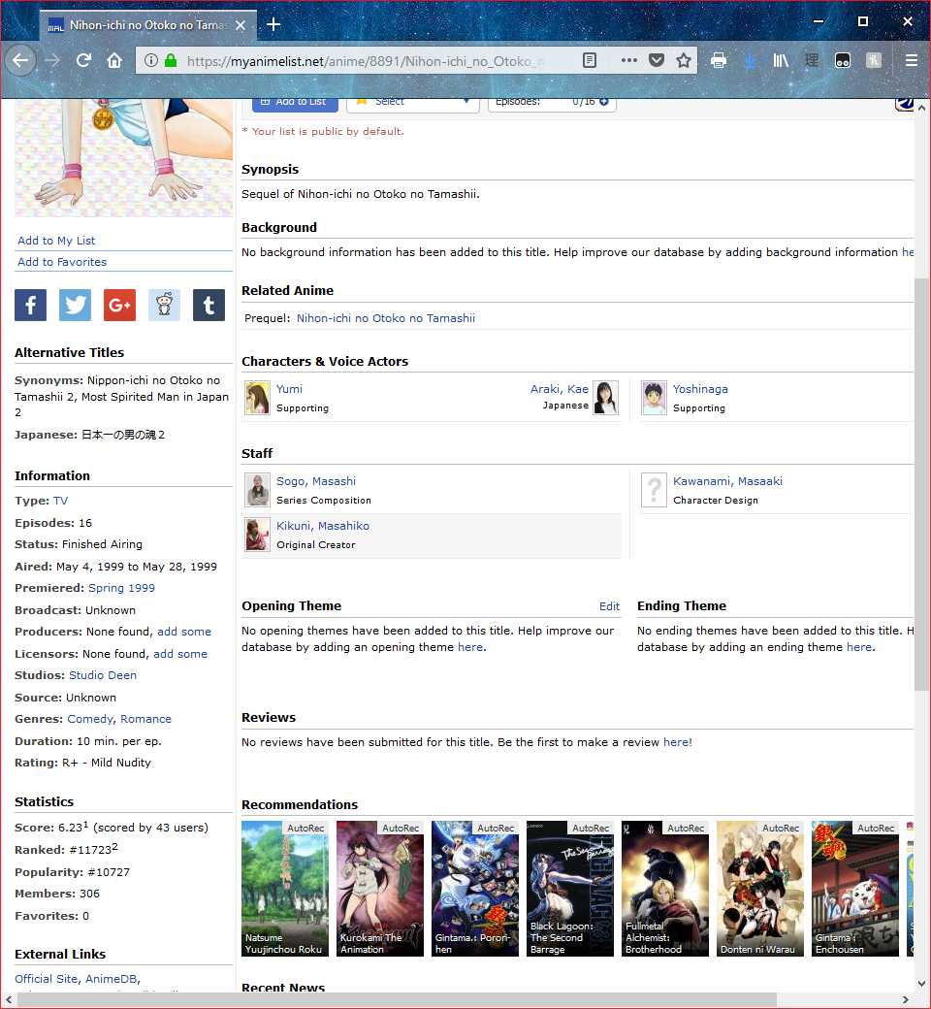Share page on Facebook

[x=30, y=306]
